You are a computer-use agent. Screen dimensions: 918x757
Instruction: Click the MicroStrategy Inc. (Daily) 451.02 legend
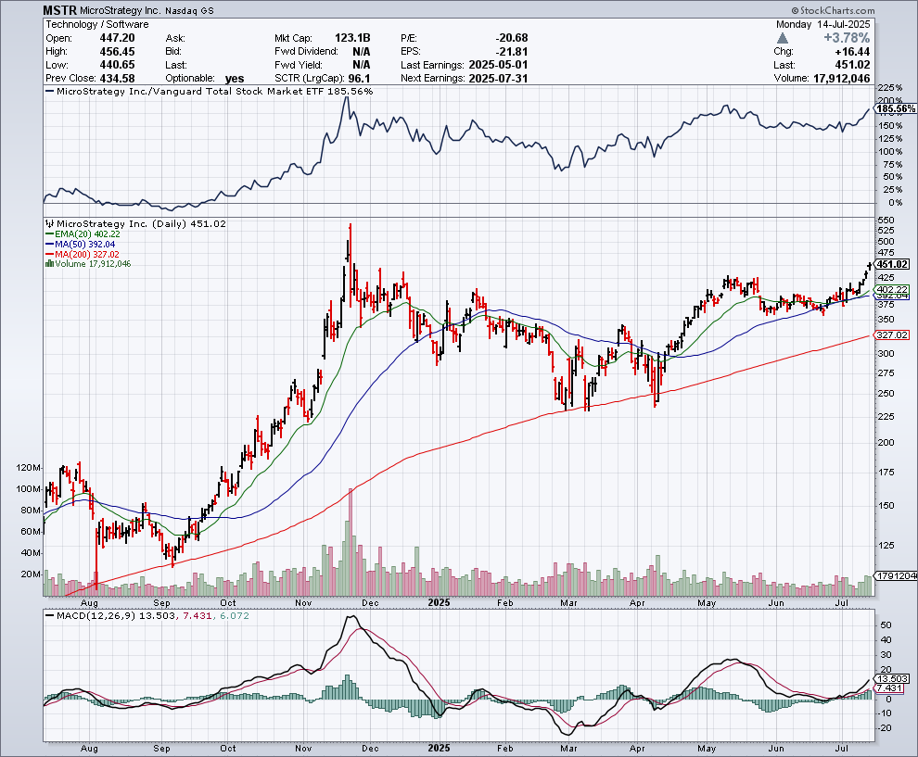135,223
